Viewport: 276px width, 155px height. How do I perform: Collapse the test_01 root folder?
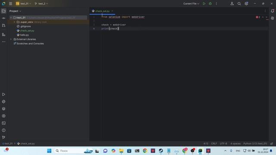coord(11,18)
